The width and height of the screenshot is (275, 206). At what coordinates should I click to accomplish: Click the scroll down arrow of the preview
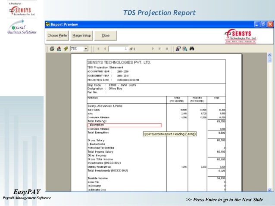(x=269, y=190)
